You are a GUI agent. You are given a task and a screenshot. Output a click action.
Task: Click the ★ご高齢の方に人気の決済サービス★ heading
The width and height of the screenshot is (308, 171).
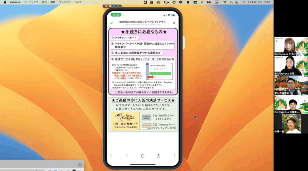[x=143, y=100]
